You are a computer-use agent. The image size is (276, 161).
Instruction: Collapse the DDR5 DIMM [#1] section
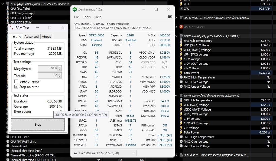[x=176, y=36]
